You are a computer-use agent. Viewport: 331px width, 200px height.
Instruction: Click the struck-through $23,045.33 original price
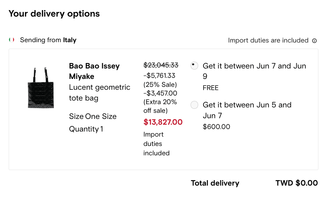(x=161, y=65)
